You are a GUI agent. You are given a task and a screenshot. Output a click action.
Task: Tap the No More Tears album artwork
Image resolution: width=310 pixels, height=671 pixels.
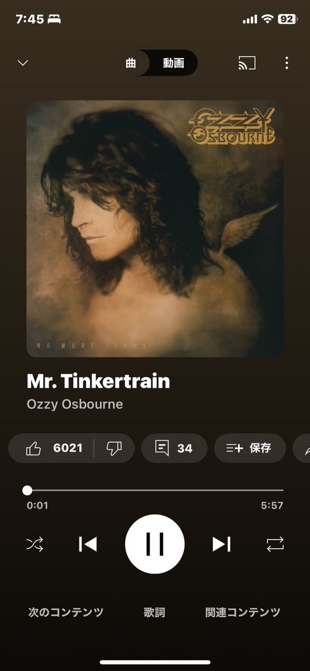(x=155, y=228)
